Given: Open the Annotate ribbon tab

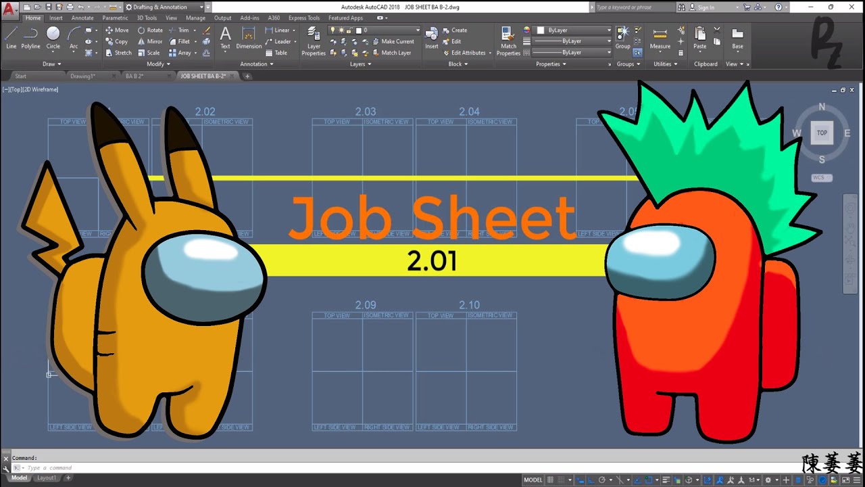Looking at the screenshot, I should (82, 18).
